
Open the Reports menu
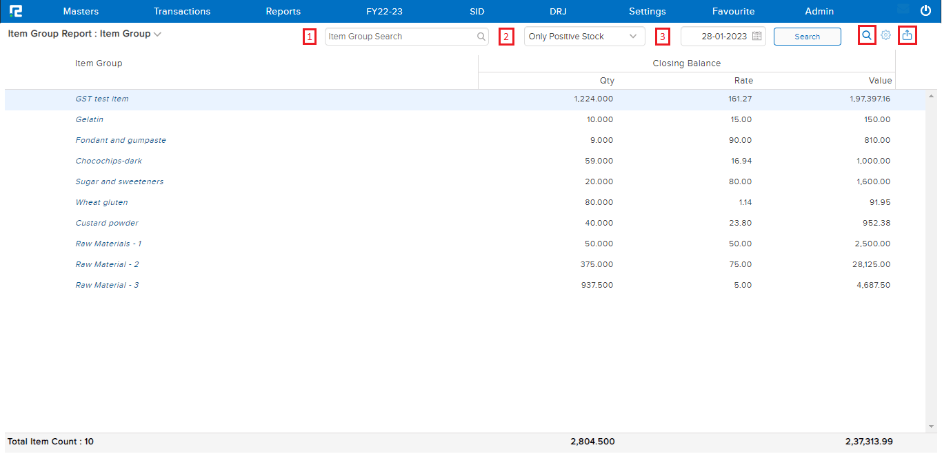283,11
